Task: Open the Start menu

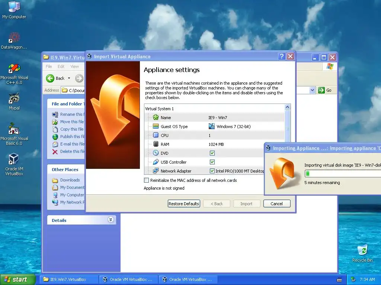Action: [17, 279]
